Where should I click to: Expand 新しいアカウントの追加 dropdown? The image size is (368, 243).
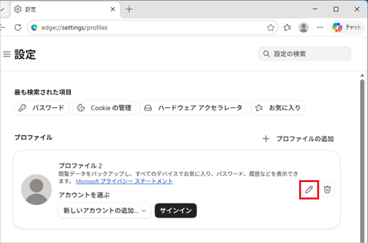(x=104, y=211)
